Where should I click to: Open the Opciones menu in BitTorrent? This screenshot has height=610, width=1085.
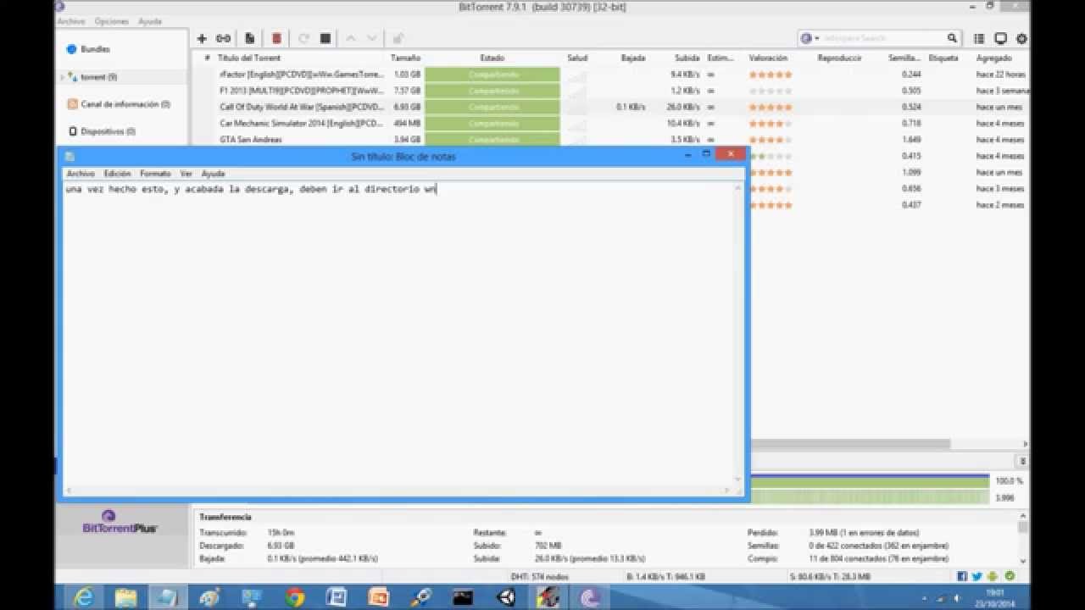pyautogui.click(x=112, y=21)
